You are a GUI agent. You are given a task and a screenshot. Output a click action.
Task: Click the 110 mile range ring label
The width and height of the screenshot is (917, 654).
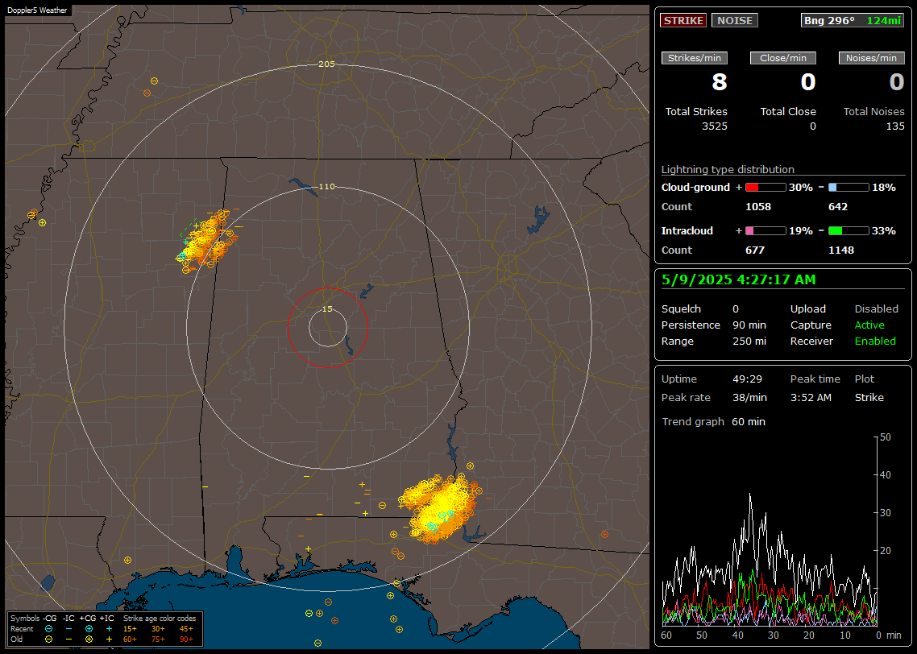(x=326, y=187)
